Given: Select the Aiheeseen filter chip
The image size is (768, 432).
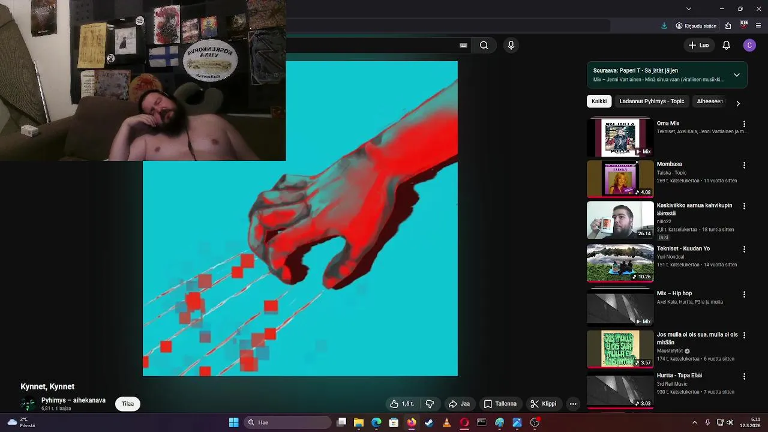Looking at the screenshot, I should click(710, 101).
